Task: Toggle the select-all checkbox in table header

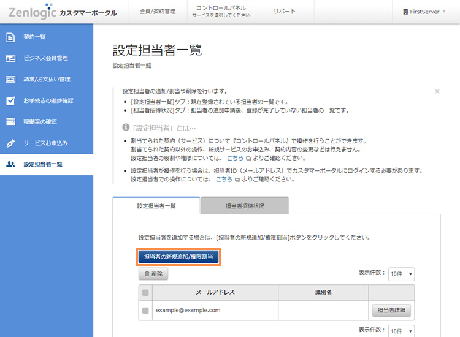Action: [x=145, y=293]
